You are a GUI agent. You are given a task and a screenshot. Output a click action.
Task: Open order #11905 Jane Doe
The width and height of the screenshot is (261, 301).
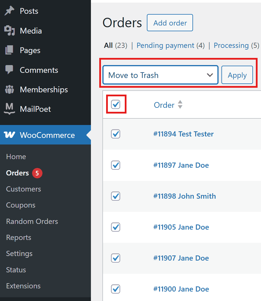click(x=181, y=227)
